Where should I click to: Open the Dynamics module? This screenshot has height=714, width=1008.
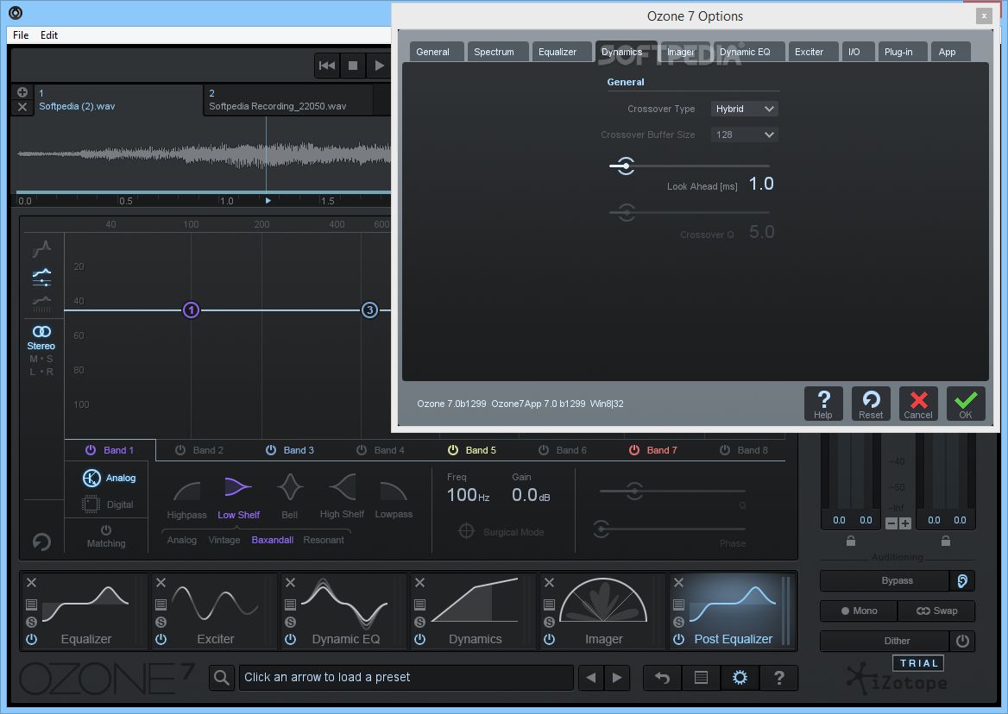pos(475,611)
